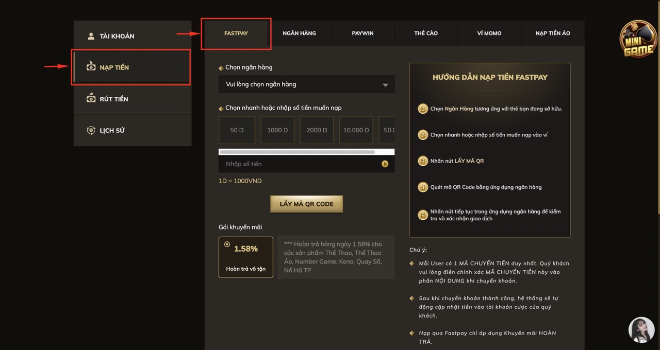Click the wallet icon beside Nạp Tiền
660x350 pixels.
(x=91, y=67)
